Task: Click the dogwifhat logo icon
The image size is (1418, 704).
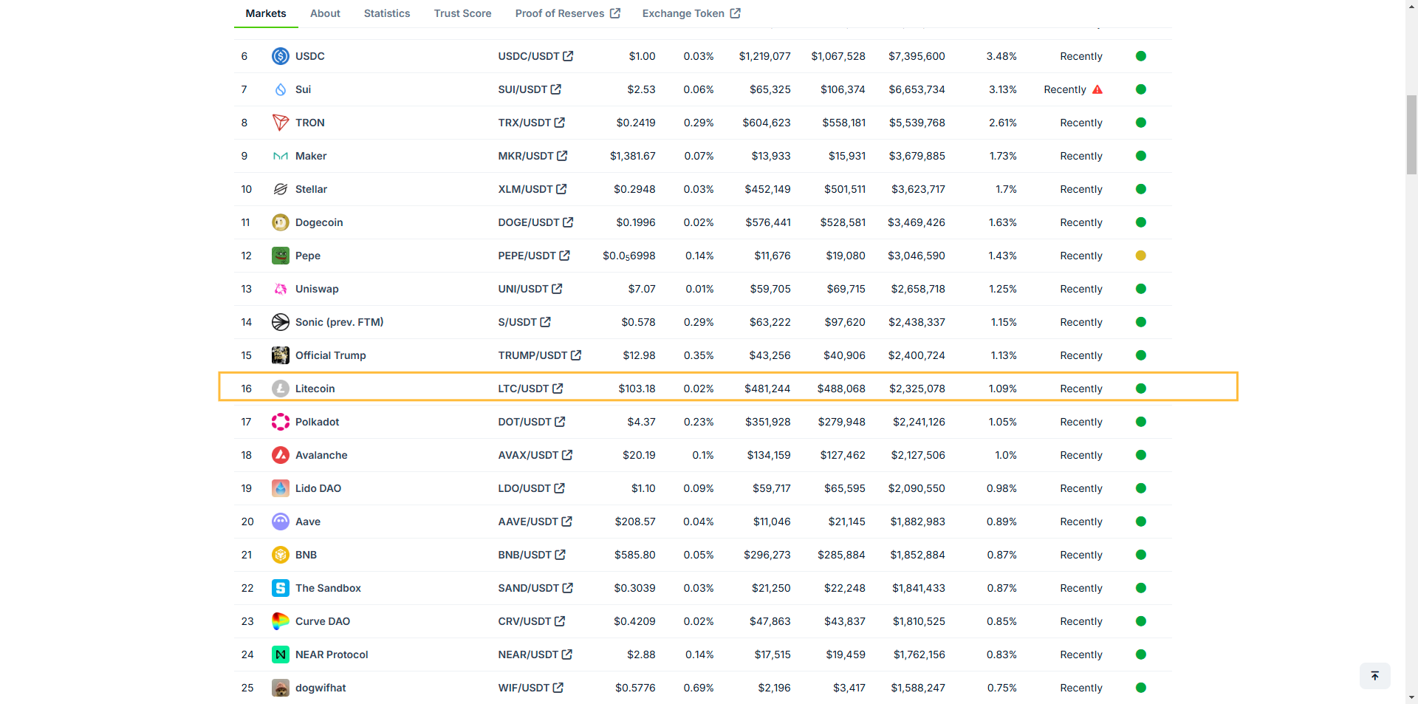Action: click(281, 688)
